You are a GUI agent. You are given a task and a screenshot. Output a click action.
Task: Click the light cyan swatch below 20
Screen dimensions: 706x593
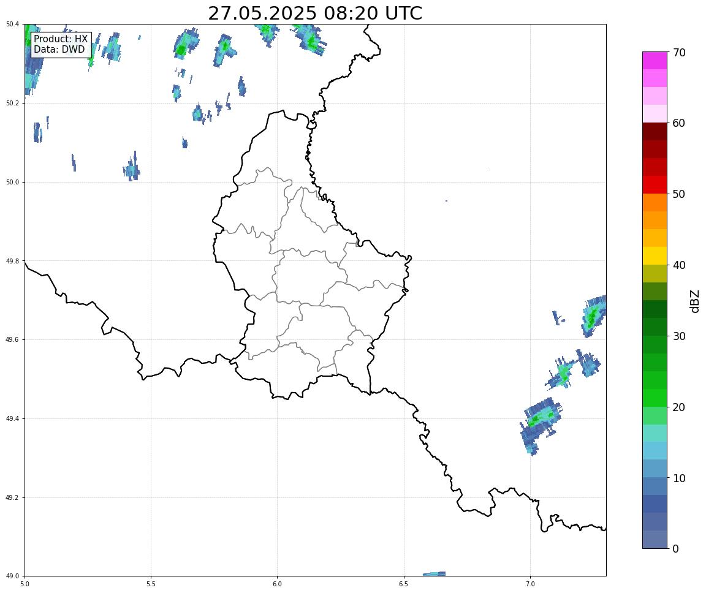click(655, 433)
